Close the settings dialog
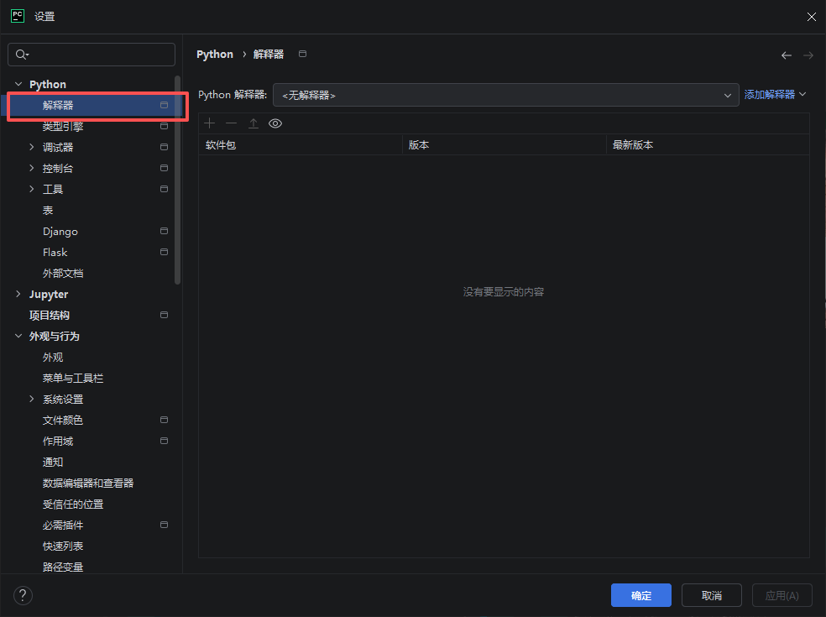Screen dimensions: 826x617 tap(811, 17)
